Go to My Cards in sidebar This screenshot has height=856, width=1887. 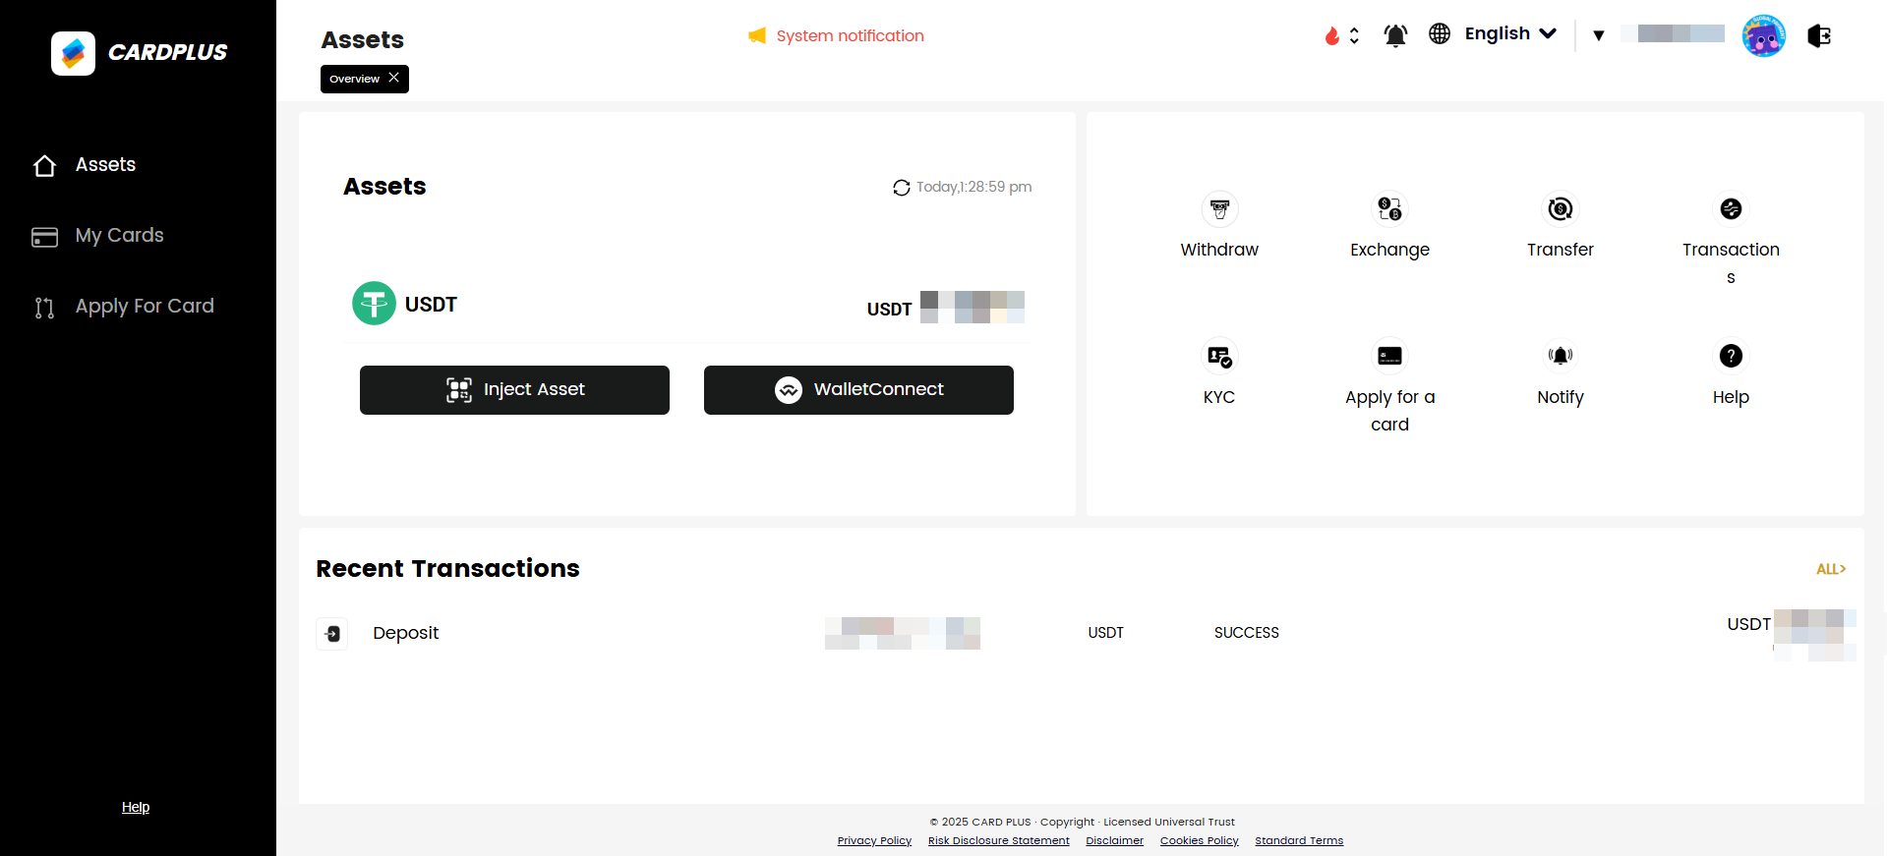coord(119,236)
